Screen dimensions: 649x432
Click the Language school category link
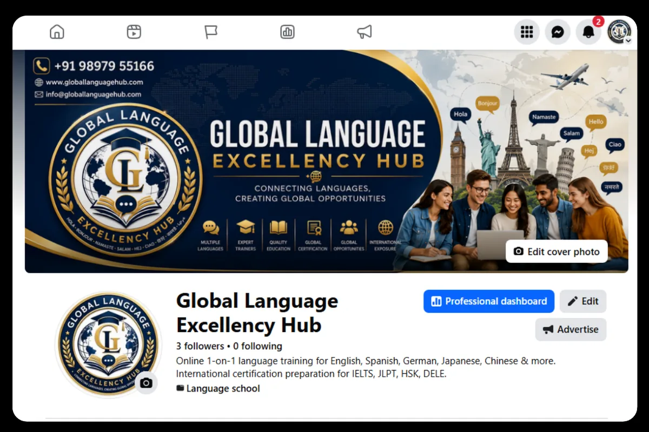223,388
